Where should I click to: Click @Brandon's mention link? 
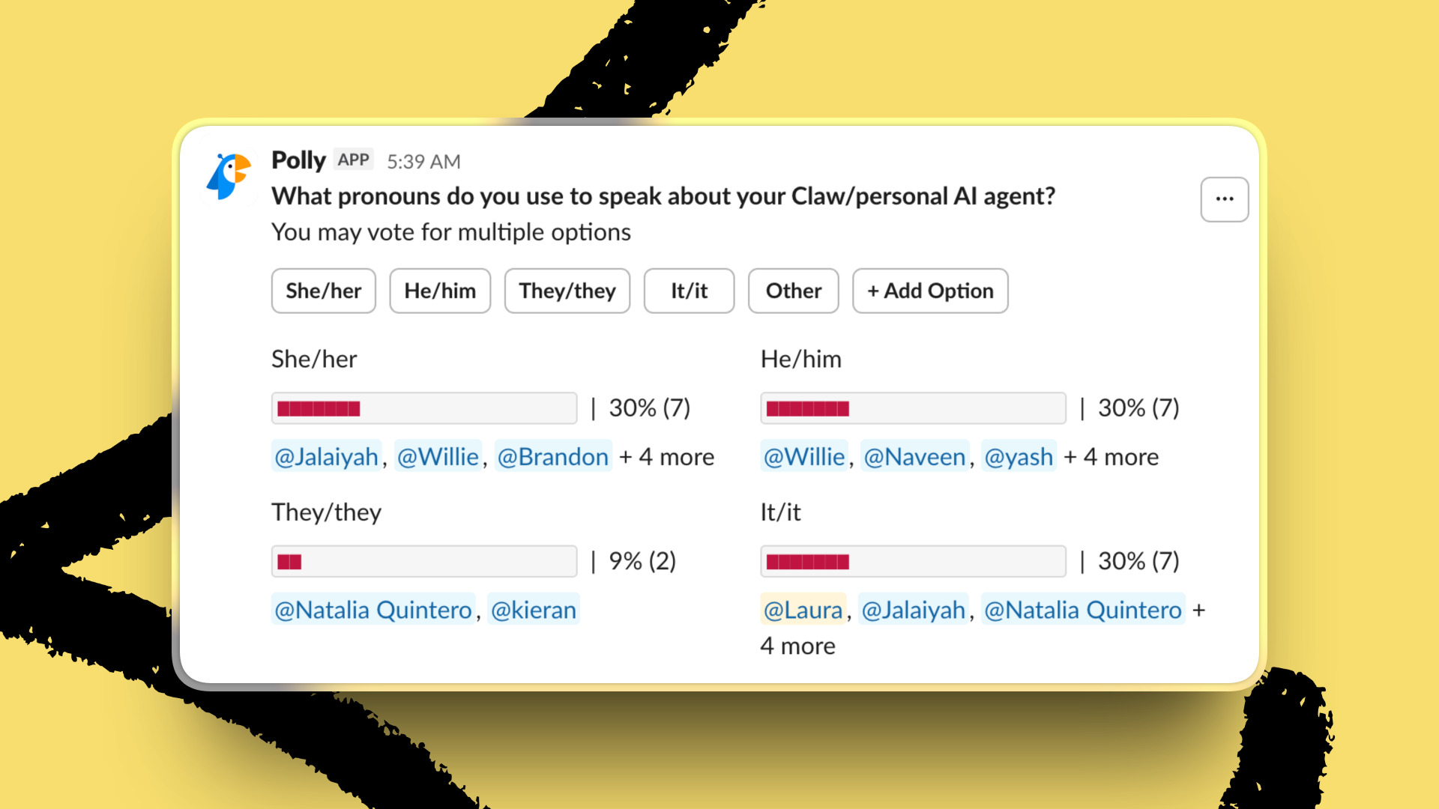[553, 456]
